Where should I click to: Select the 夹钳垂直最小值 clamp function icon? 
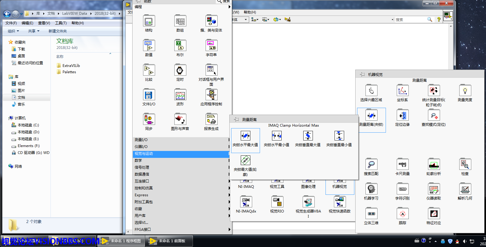339,136
